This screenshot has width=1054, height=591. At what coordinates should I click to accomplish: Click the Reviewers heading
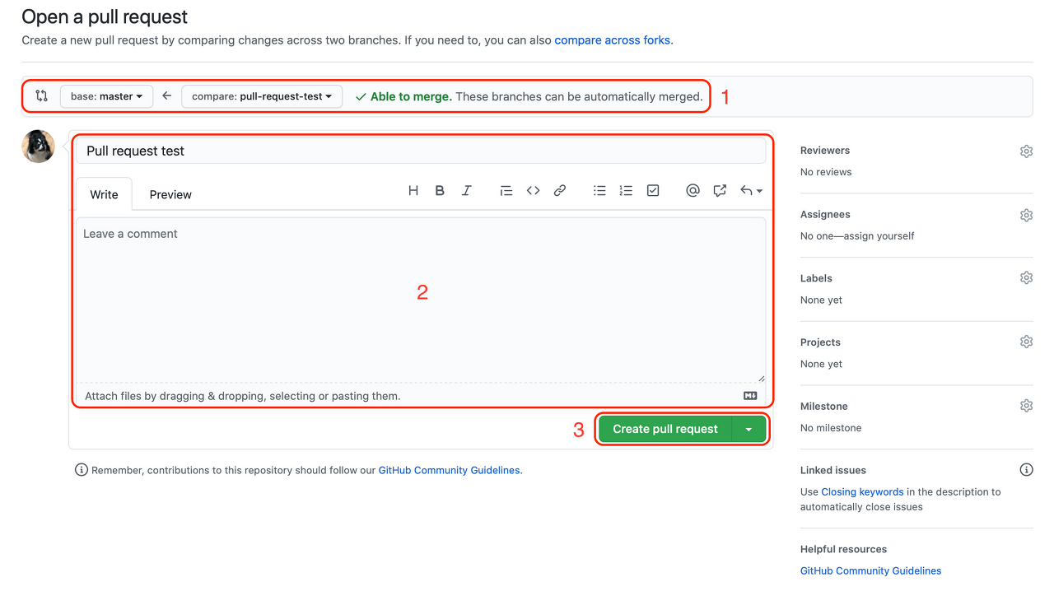click(825, 151)
